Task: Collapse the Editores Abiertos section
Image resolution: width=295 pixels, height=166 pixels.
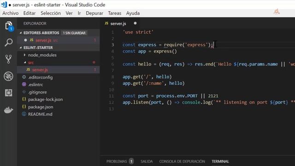Action: 21,33
